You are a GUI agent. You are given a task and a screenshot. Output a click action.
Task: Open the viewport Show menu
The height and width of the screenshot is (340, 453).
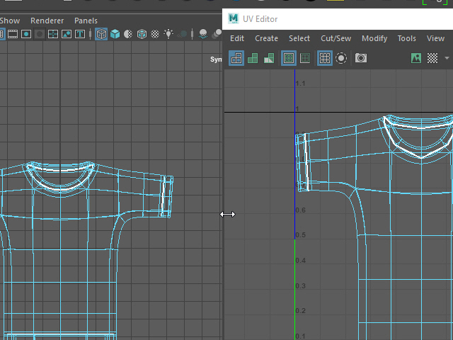pyautogui.click(x=10, y=21)
